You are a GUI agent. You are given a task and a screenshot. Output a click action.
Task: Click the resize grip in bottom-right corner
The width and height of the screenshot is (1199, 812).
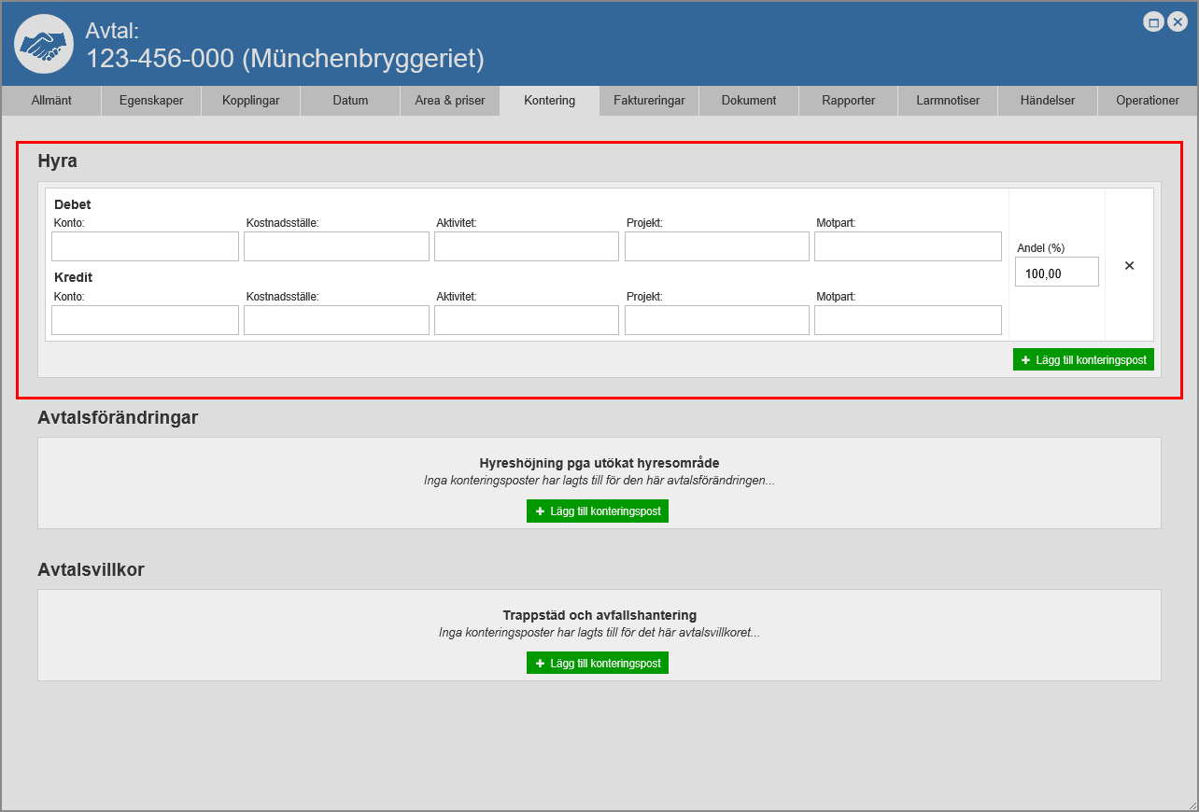pyautogui.click(x=1191, y=805)
